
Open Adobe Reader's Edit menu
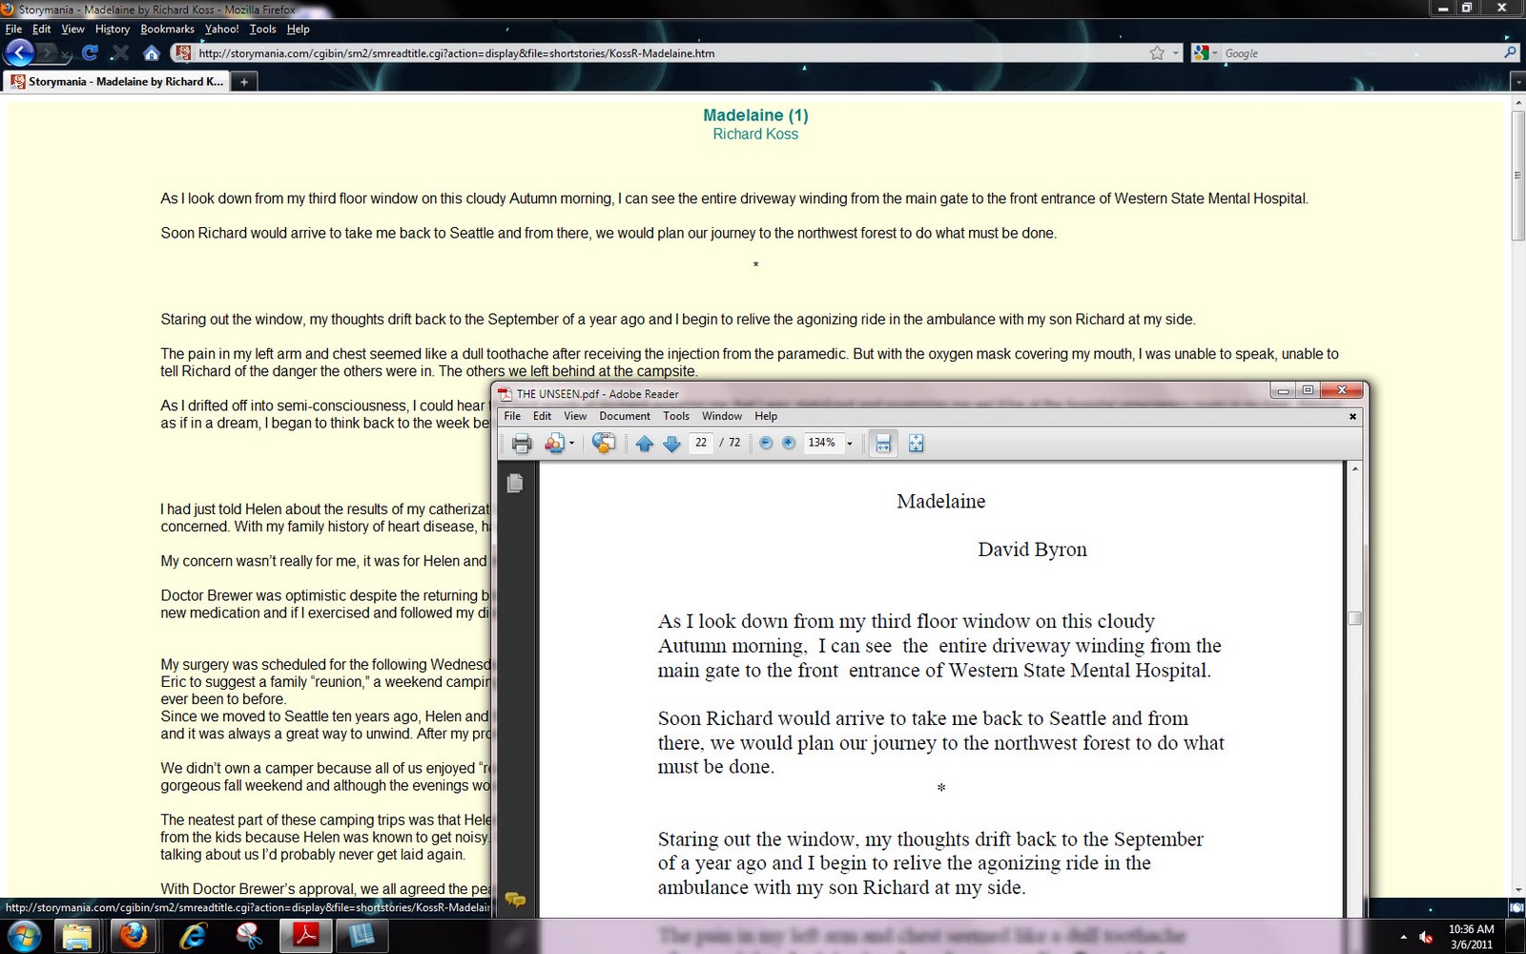pyautogui.click(x=542, y=416)
